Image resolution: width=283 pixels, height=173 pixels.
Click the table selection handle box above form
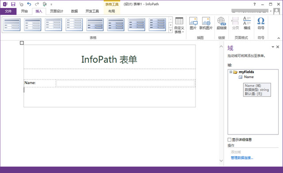pyautogui.click(x=22, y=43)
